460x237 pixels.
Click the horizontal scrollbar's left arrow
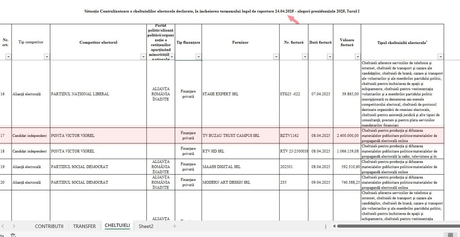[334, 226]
